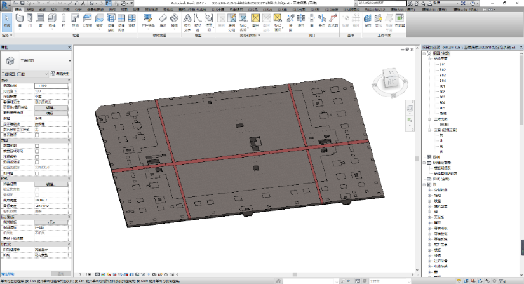The height and width of the screenshot is (284, 524).
Task: Switch to the 注释 Annotate ribbon tab
Action: 66,10
